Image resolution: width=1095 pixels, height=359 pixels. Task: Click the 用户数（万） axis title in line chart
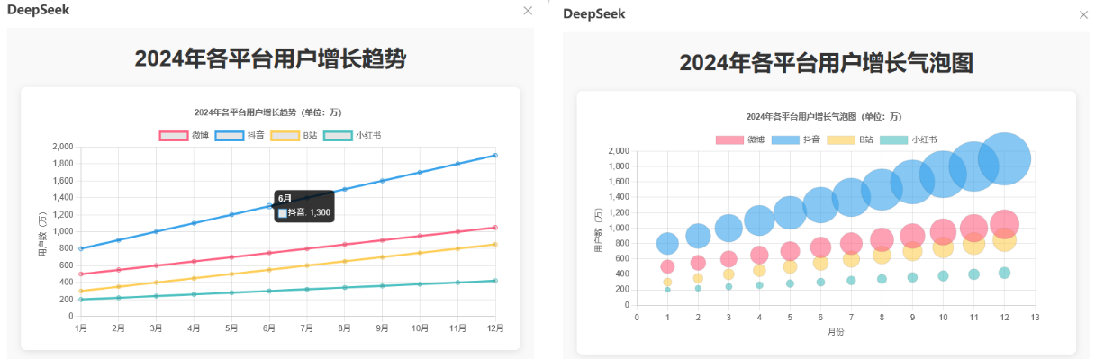click(x=41, y=233)
